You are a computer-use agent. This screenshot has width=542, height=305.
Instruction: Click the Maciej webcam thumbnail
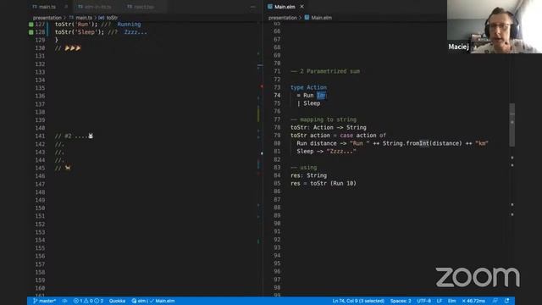pyautogui.click(x=495, y=26)
